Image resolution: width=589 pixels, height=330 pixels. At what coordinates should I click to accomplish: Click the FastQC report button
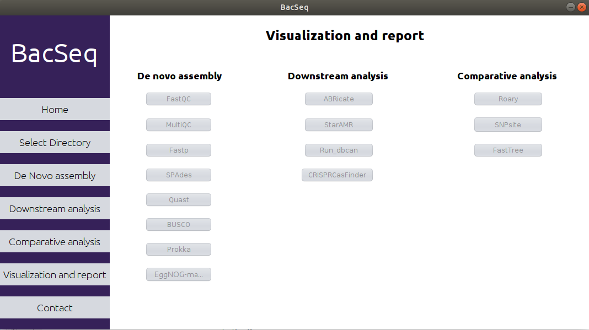(179, 99)
